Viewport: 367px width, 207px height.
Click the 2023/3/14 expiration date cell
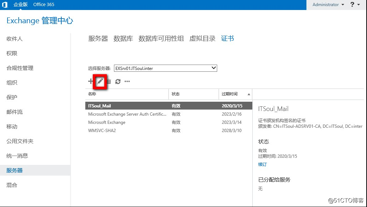[x=232, y=122]
